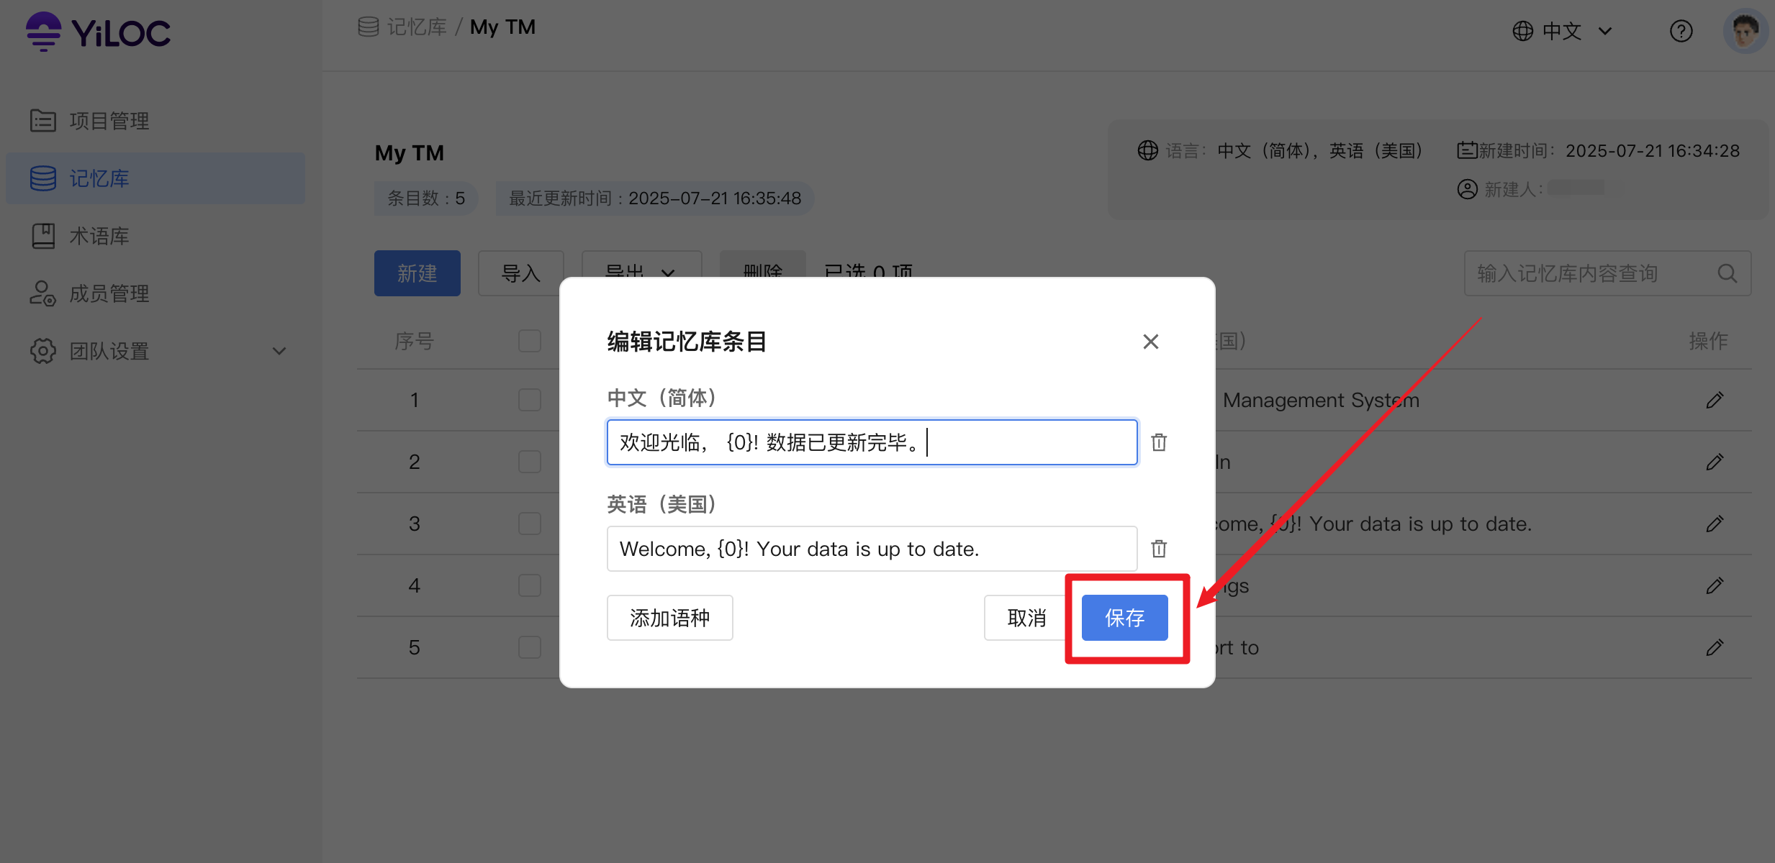Viewport: 1775px width, 863px height.
Task: Check the checkbox for row 1
Action: [x=530, y=400]
